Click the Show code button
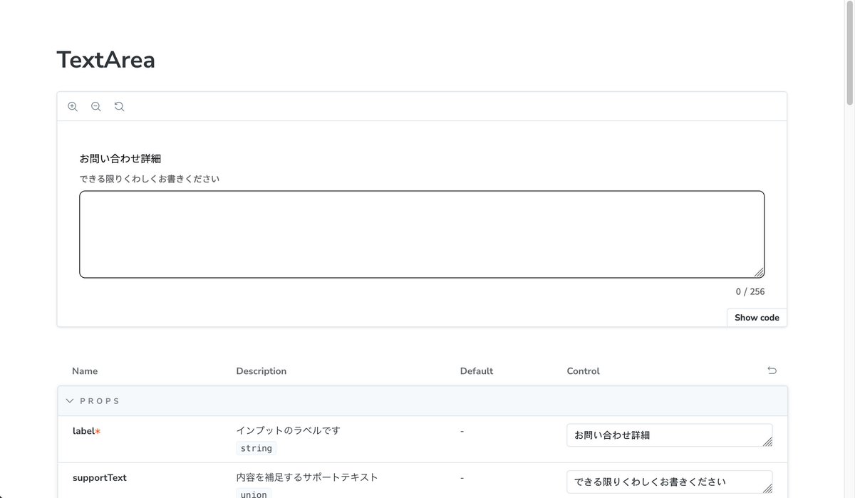 click(756, 317)
